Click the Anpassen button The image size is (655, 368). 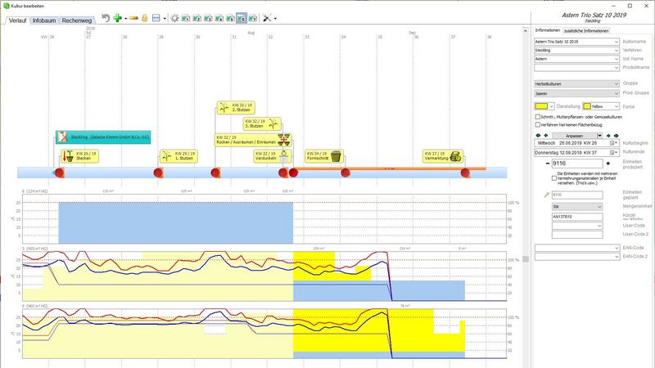578,135
